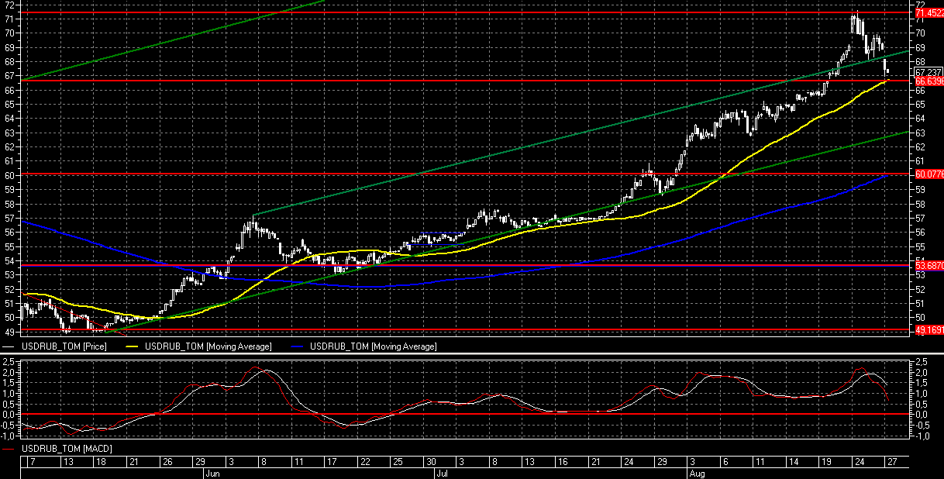Click the 71.4522 red price level label
Viewport: 944px width, 479px height.
pos(928,13)
